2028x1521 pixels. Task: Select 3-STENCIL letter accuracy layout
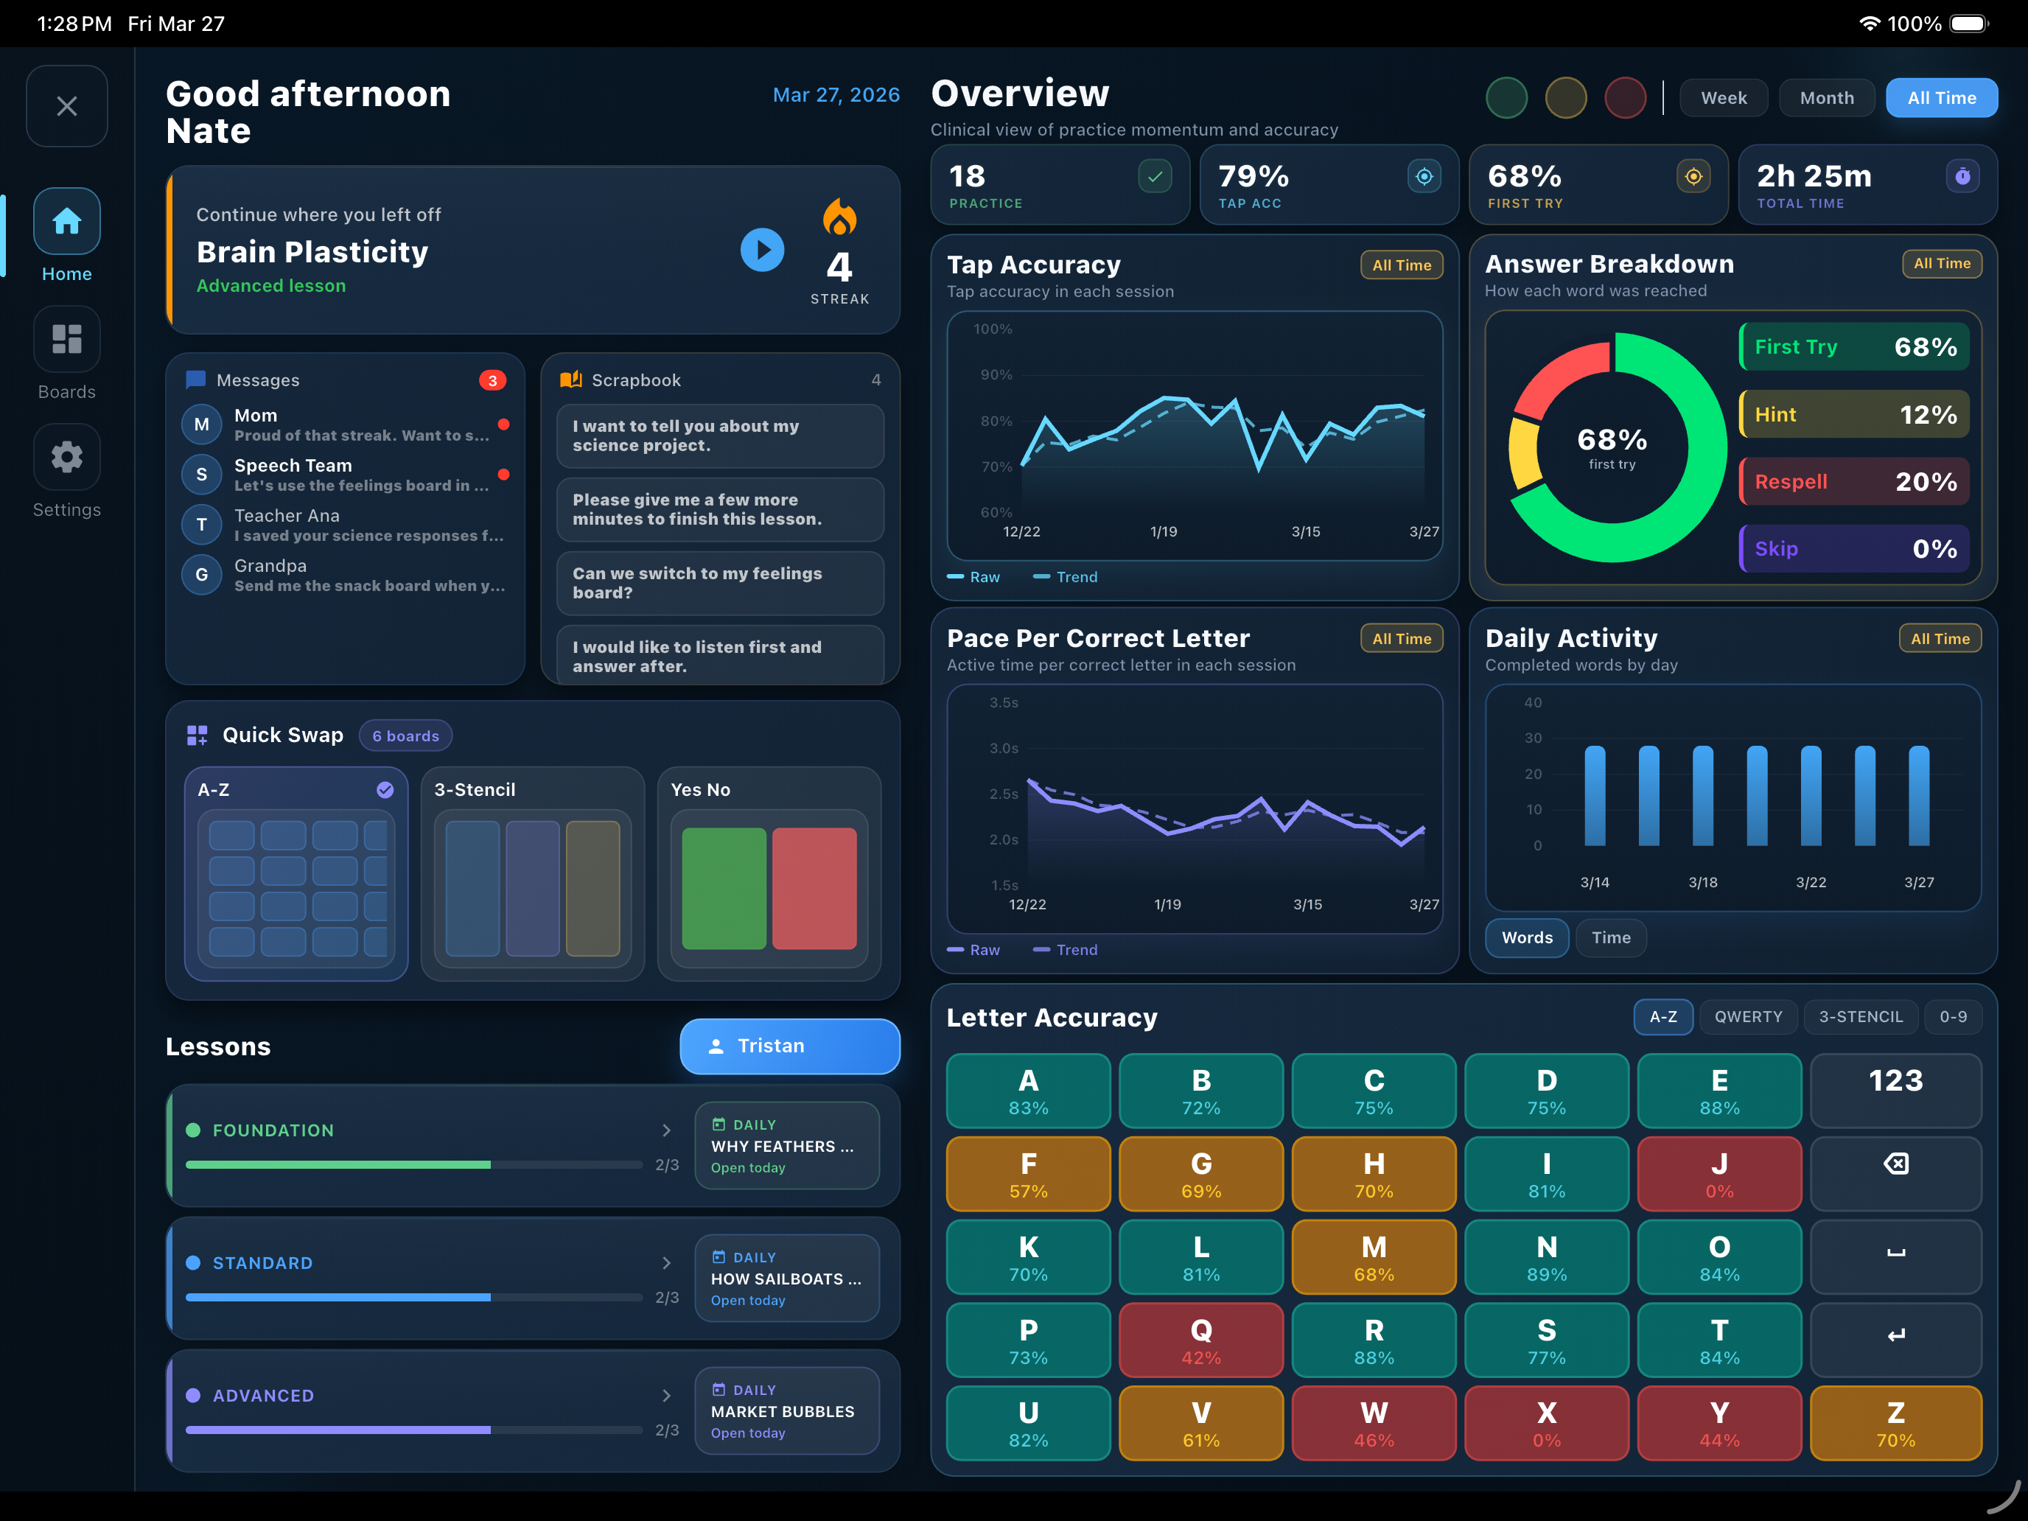pyautogui.click(x=1860, y=1017)
